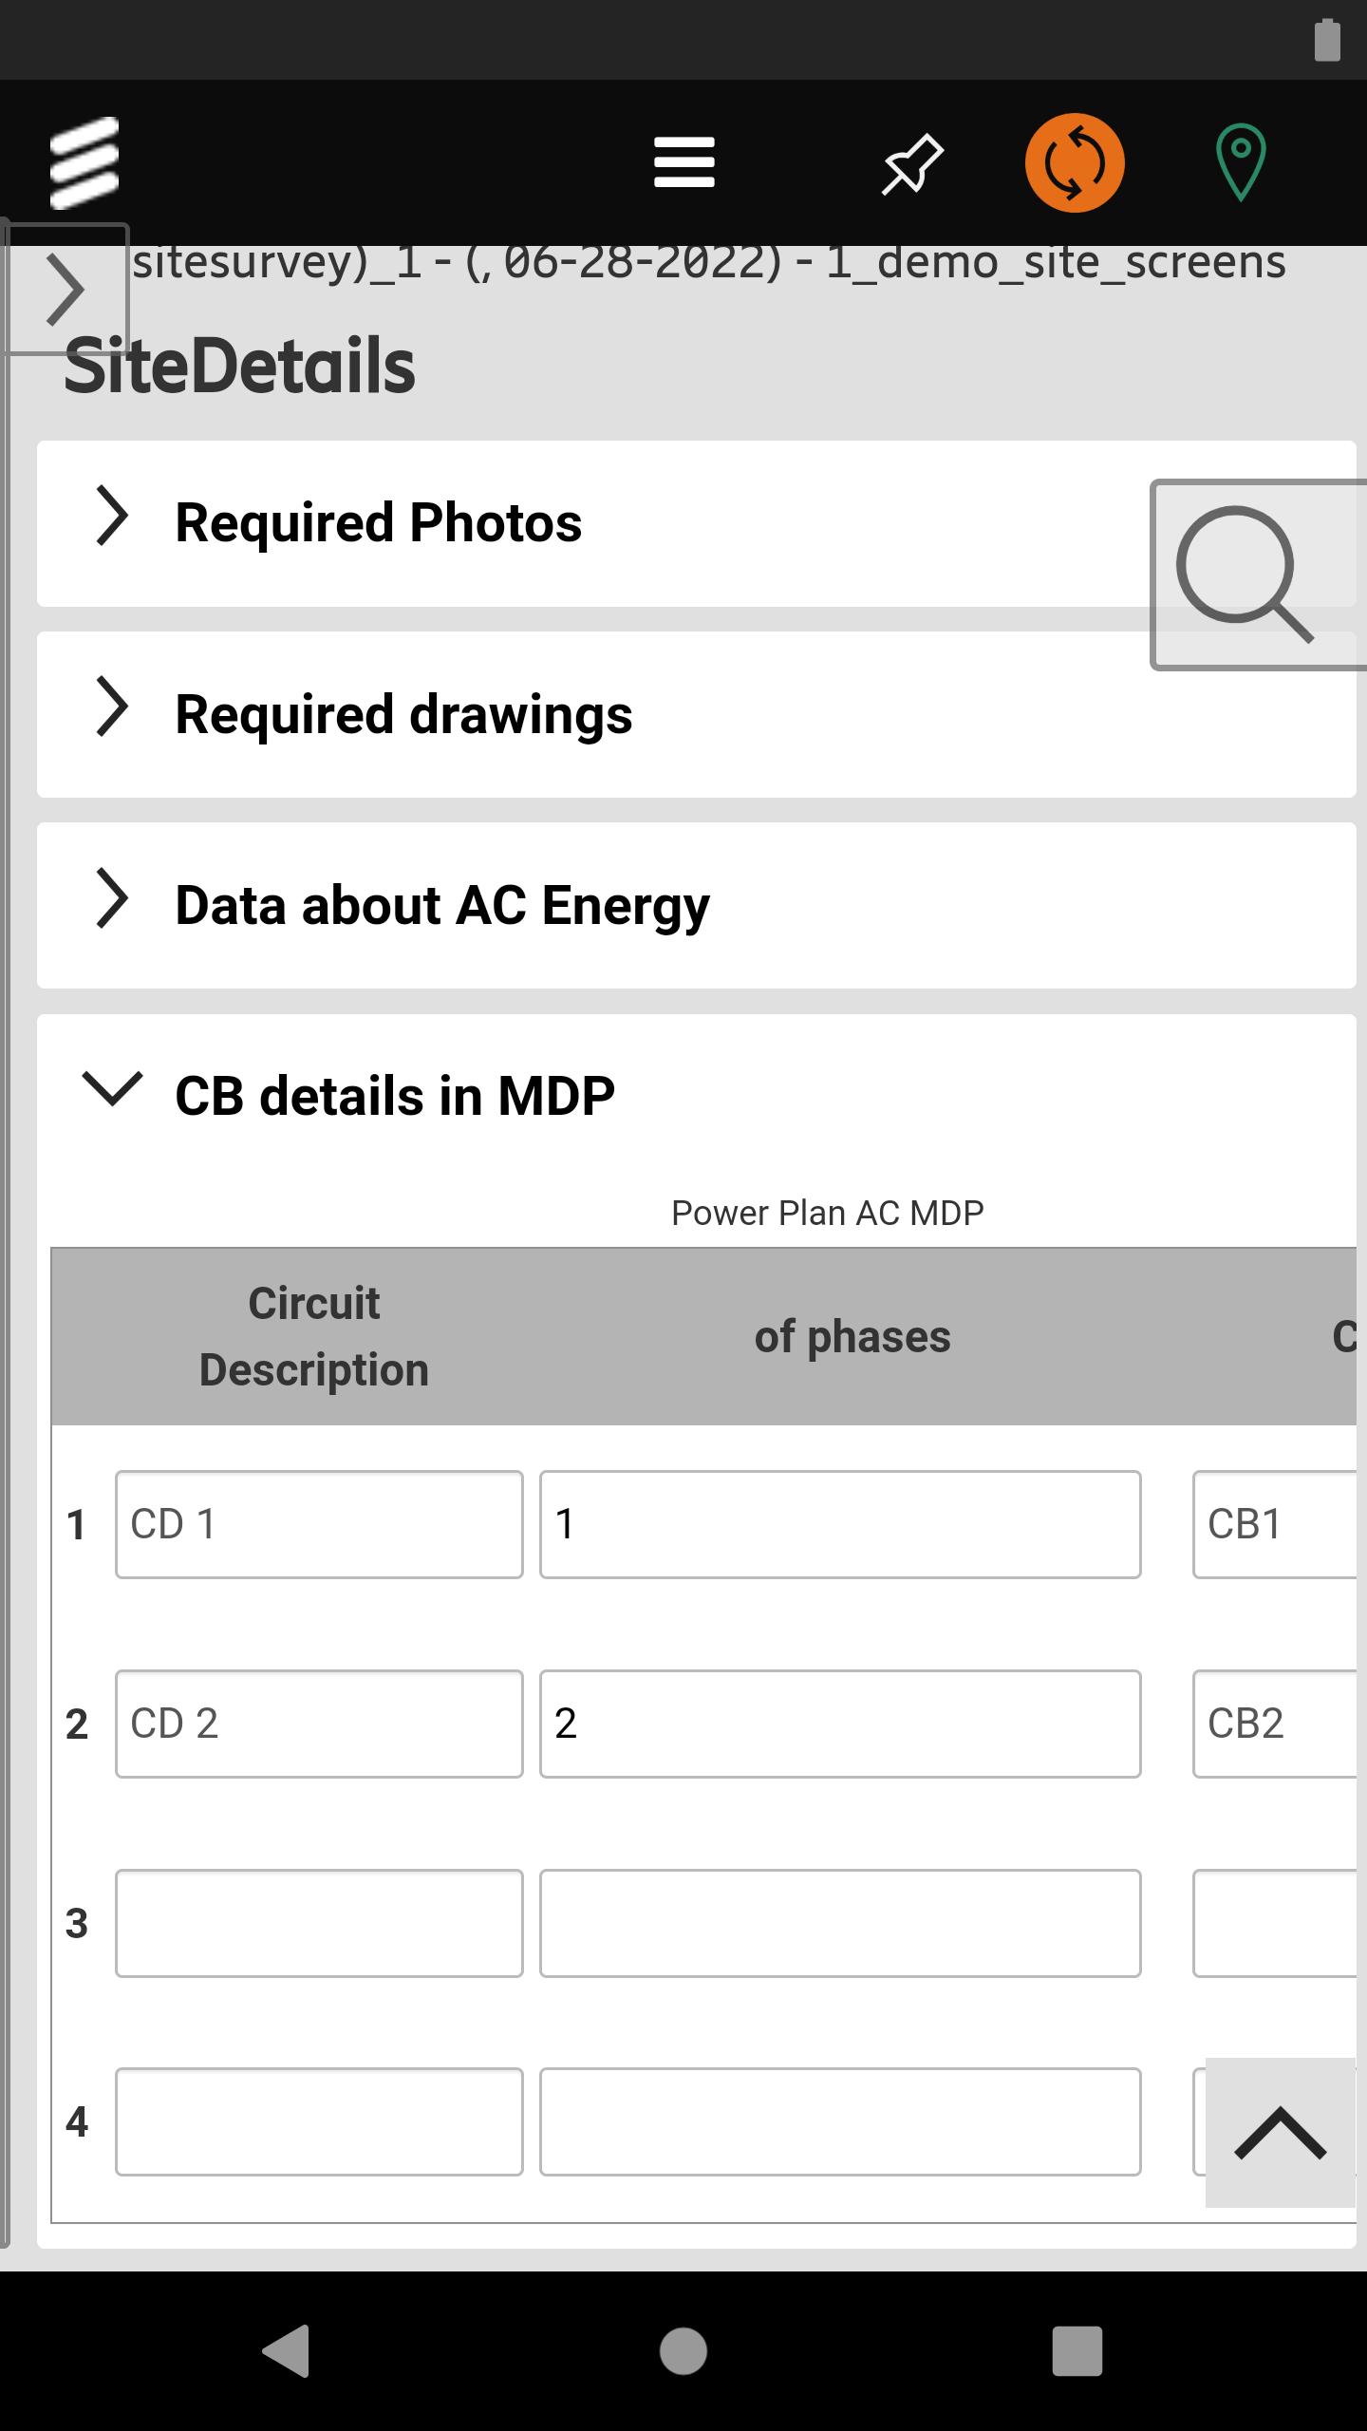Tap the Android back navigation button
The width and height of the screenshot is (1367, 2431).
click(286, 2350)
